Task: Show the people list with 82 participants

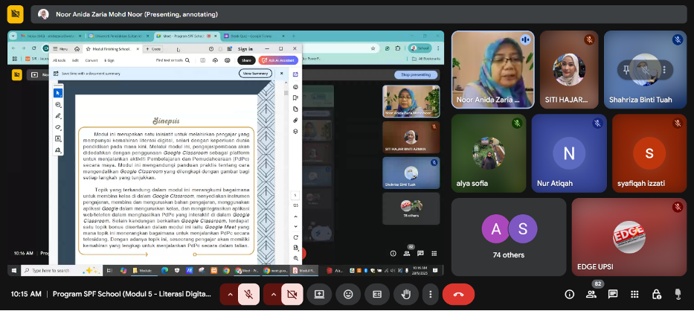Action: [591, 295]
